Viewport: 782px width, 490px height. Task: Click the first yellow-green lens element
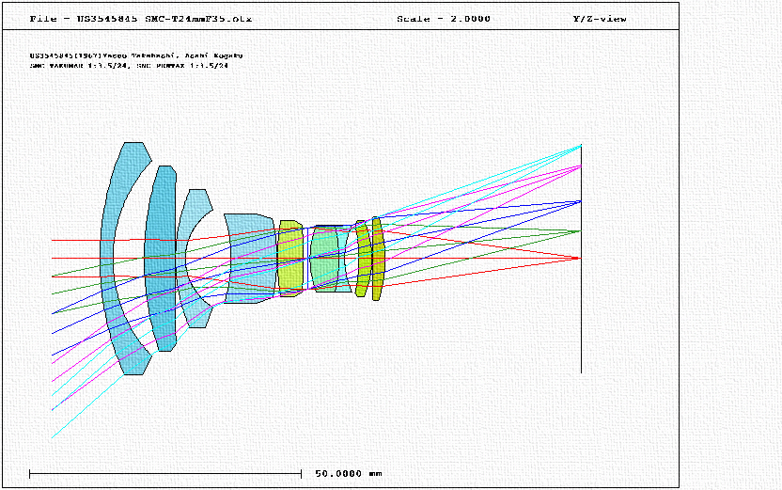(290, 259)
